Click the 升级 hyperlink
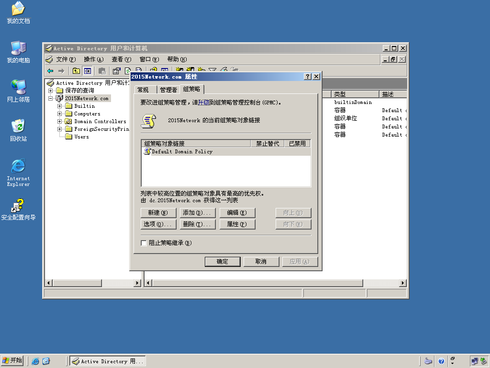Screen dimensions: 490x368 (x=203, y=103)
